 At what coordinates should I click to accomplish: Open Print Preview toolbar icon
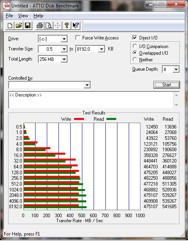(49, 25)
